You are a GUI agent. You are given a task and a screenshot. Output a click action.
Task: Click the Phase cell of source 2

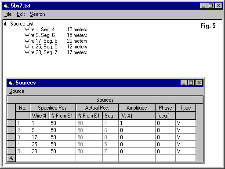point(165,130)
